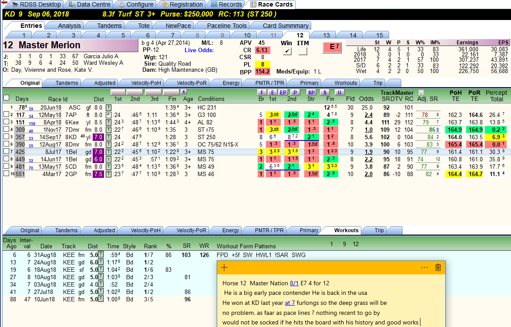The height and width of the screenshot is (327, 511).
Task: Click the minus button above Adj. SR
Action: [x=421, y=93]
